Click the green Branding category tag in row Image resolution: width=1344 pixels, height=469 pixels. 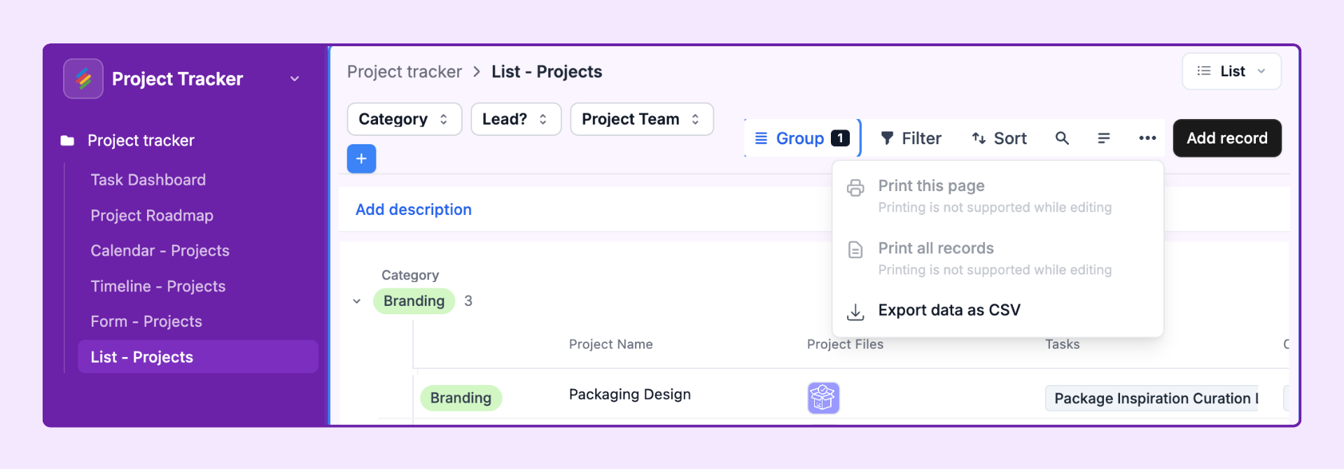click(x=461, y=398)
